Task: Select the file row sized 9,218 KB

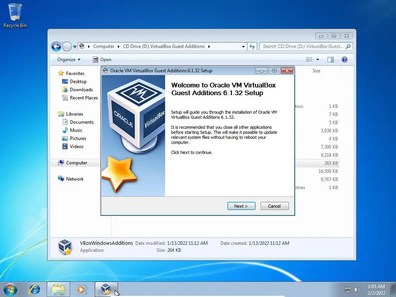Action: (x=317, y=155)
